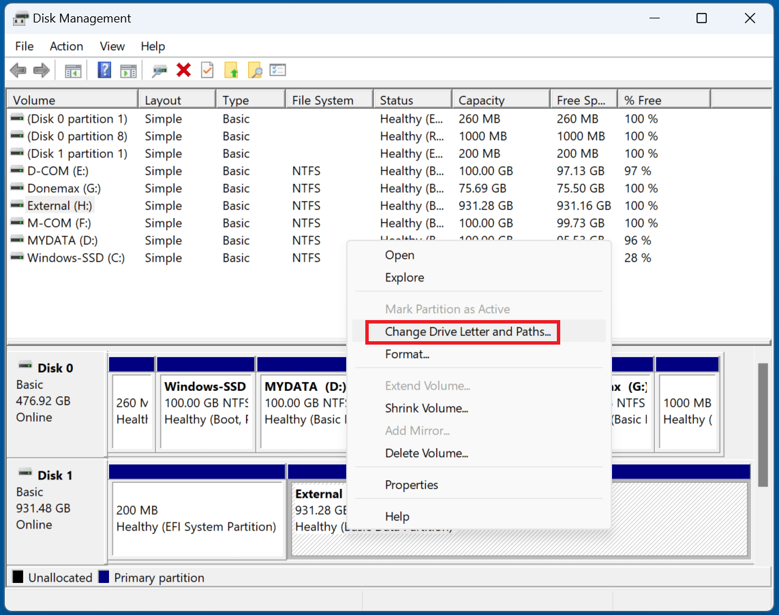The image size is (779, 615).
Task: Open the Action menu
Action: point(66,46)
